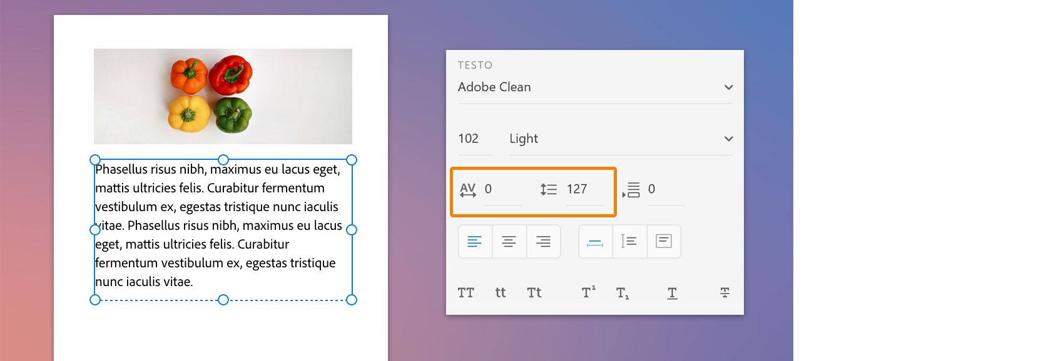1063x361 pixels.
Task: Select the peppers image on the artboard
Action: (223, 96)
